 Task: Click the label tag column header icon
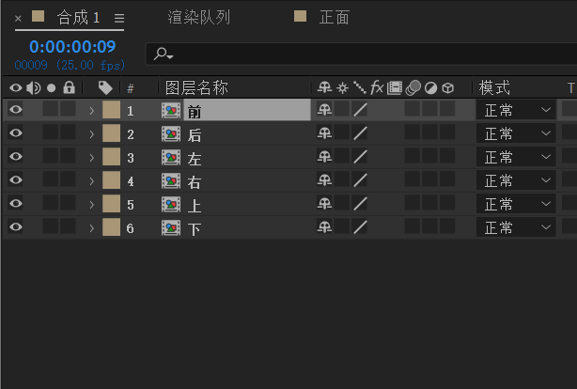pyautogui.click(x=105, y=87)
